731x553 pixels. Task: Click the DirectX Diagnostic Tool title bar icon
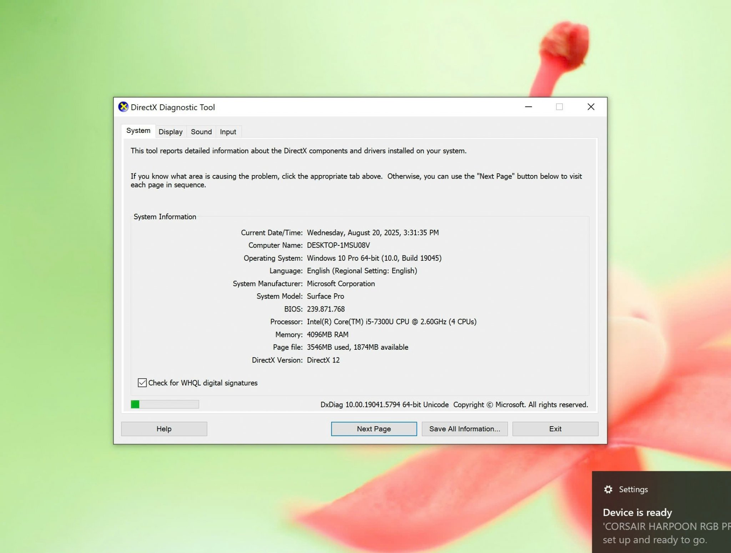(x=123, y=107)
